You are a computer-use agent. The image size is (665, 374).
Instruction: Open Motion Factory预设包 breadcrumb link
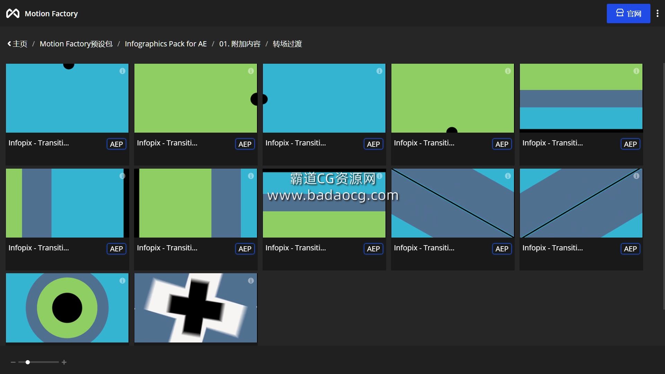coord(76,44)
